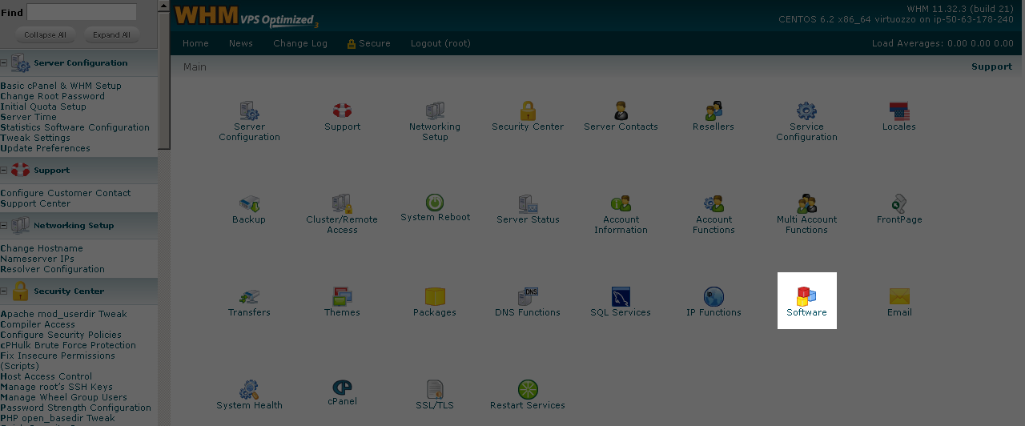
Task: Open the Networking Setup icon in main panel
Action: coord(435,111)
